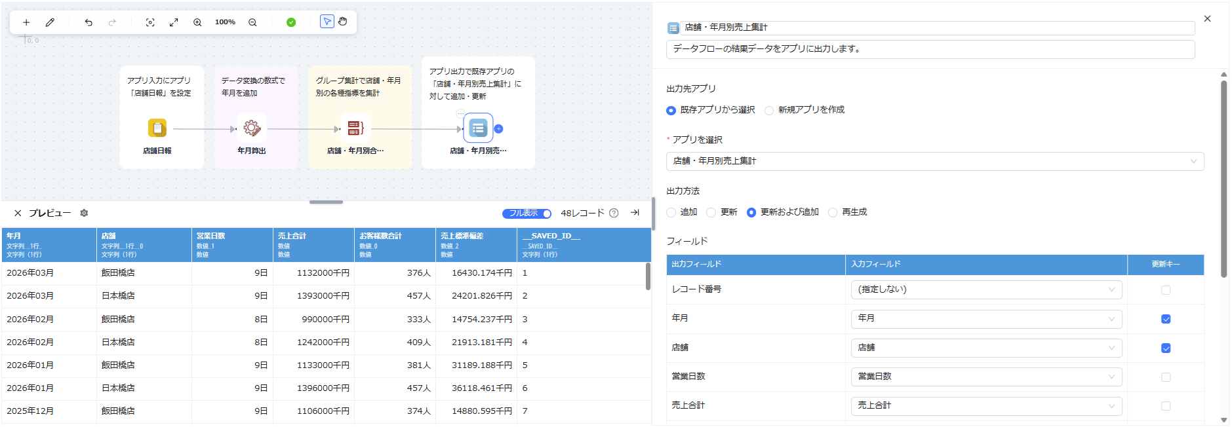Click the 営業日数 preview column header
Image resolution: width=1232 pixels, height=427 pixels.
point(232,245)
